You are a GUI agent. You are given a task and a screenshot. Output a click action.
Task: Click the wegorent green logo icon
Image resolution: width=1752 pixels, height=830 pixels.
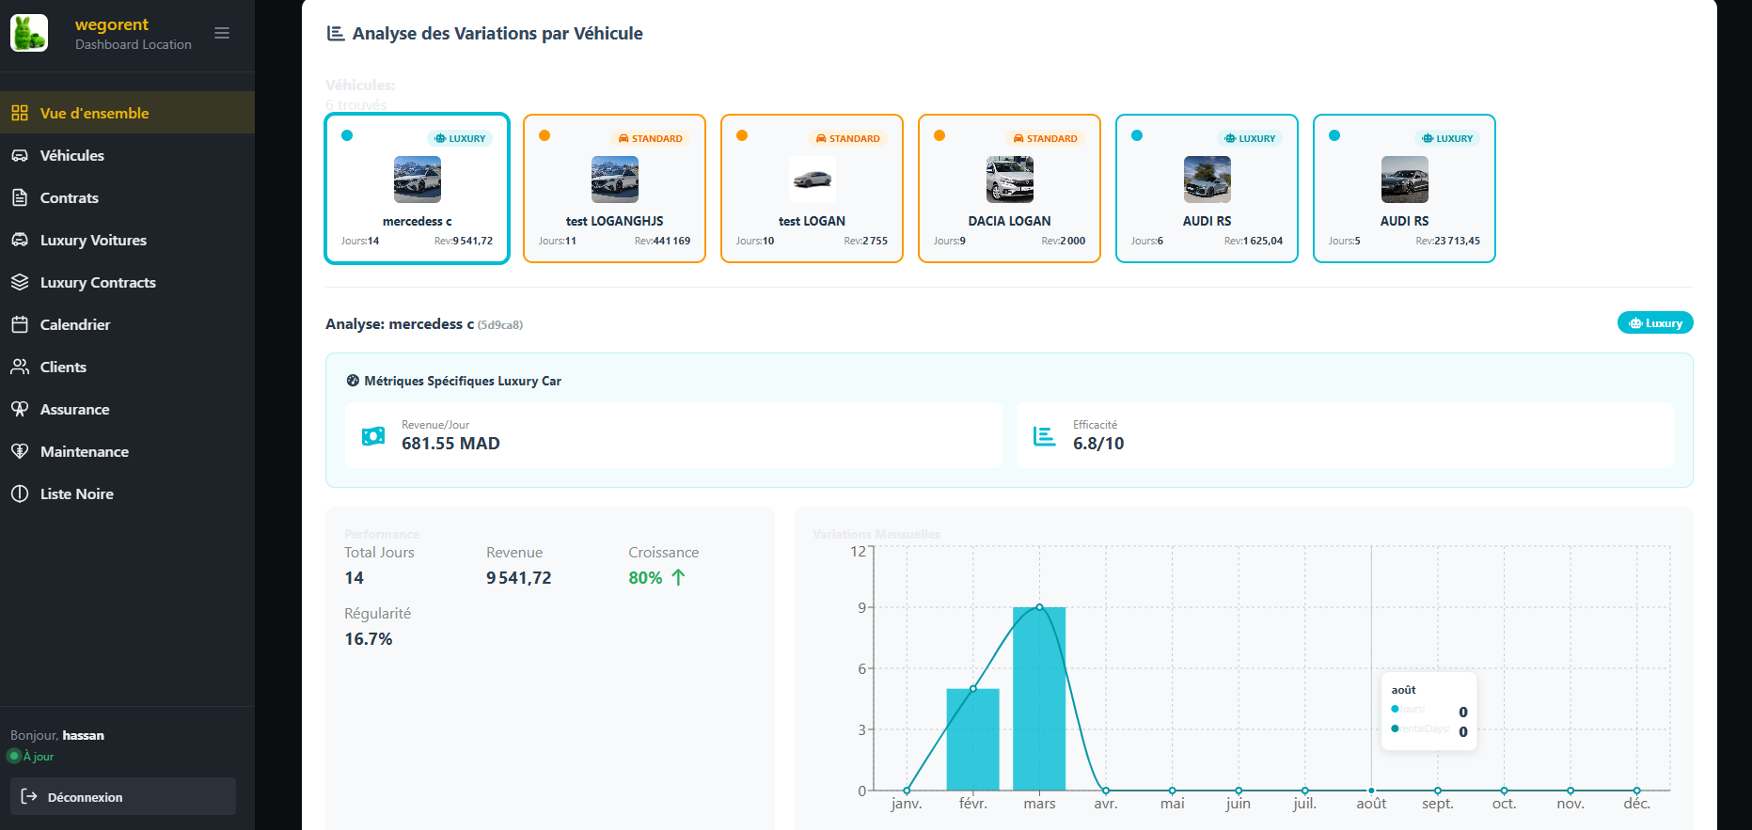point(29,33)
